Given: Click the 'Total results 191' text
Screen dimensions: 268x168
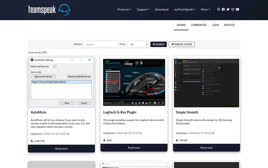Looking at the screenshot, I should pos(38,53).
